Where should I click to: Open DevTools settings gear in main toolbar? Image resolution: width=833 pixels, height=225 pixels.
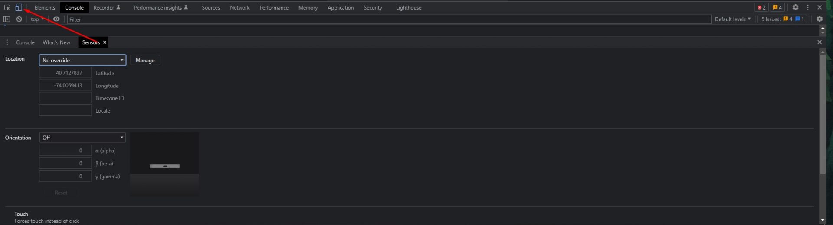click(795, 7)
